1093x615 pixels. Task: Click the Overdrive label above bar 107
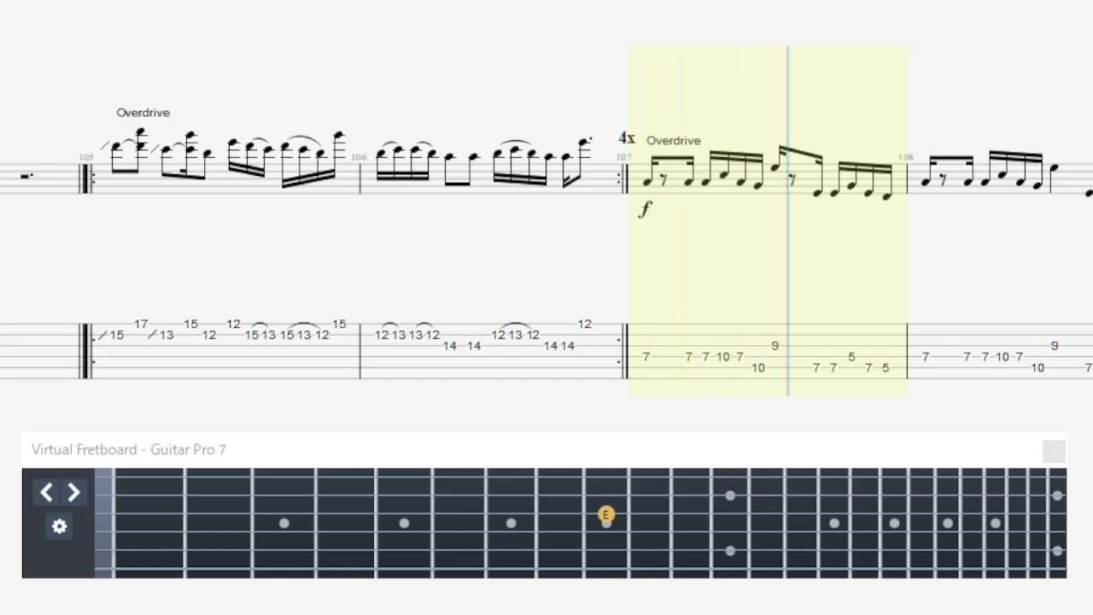[673, 141]
